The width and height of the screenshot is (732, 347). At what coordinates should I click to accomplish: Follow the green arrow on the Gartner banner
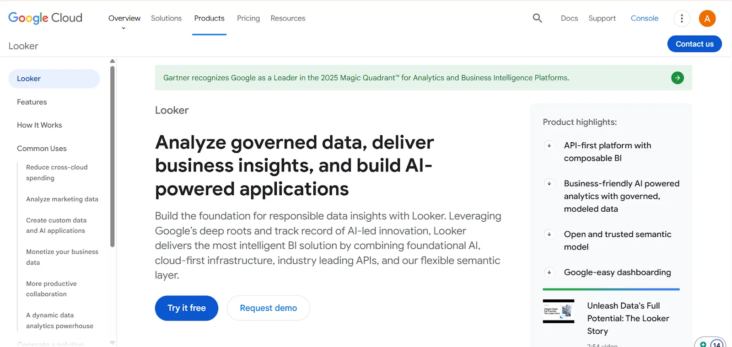[678, 78]
